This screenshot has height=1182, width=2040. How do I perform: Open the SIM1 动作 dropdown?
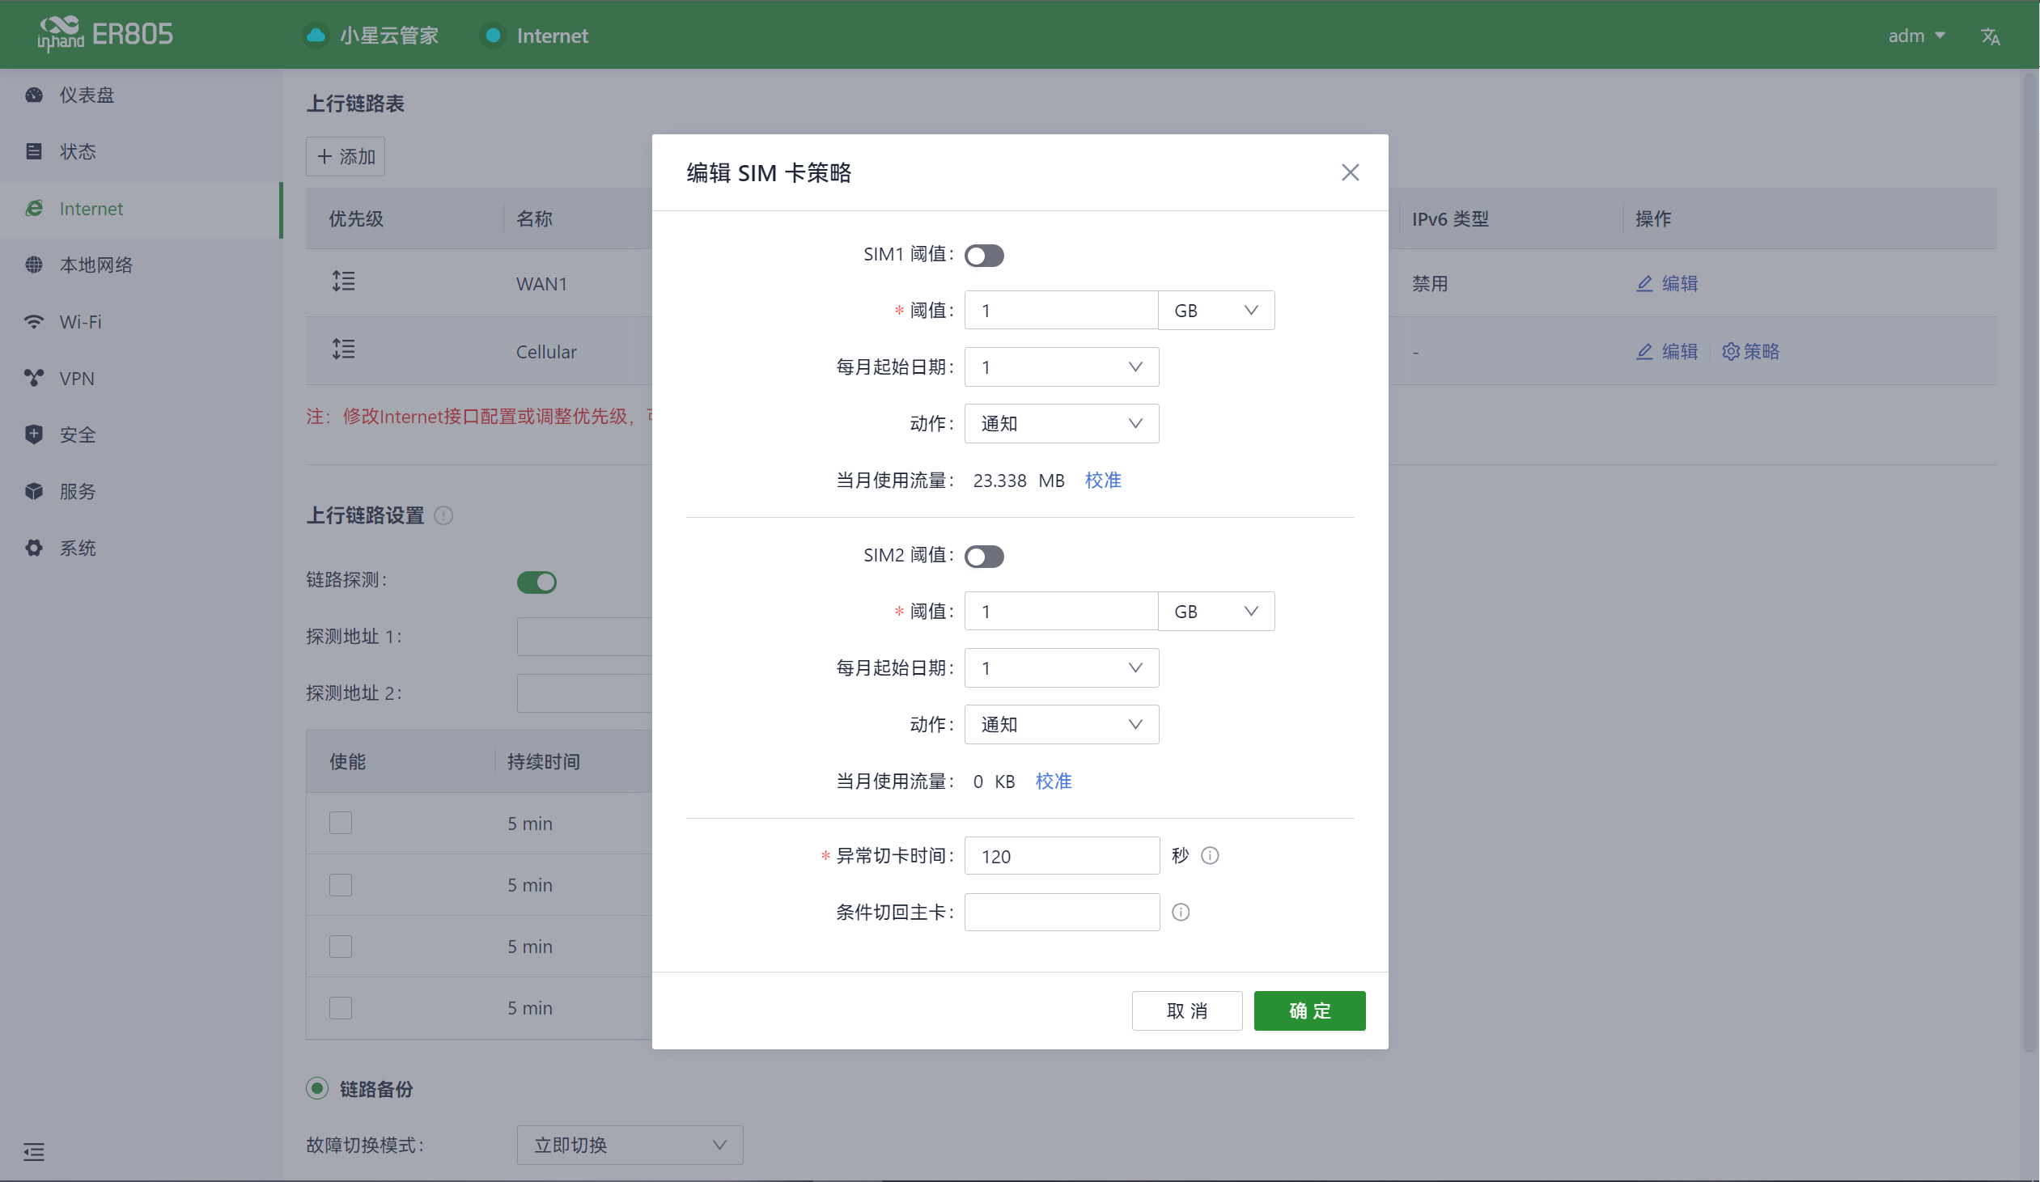pos(1061,423)
